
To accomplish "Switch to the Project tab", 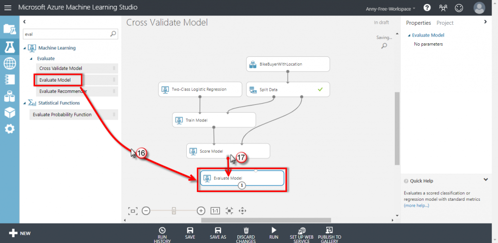I will tap(445, 23).
